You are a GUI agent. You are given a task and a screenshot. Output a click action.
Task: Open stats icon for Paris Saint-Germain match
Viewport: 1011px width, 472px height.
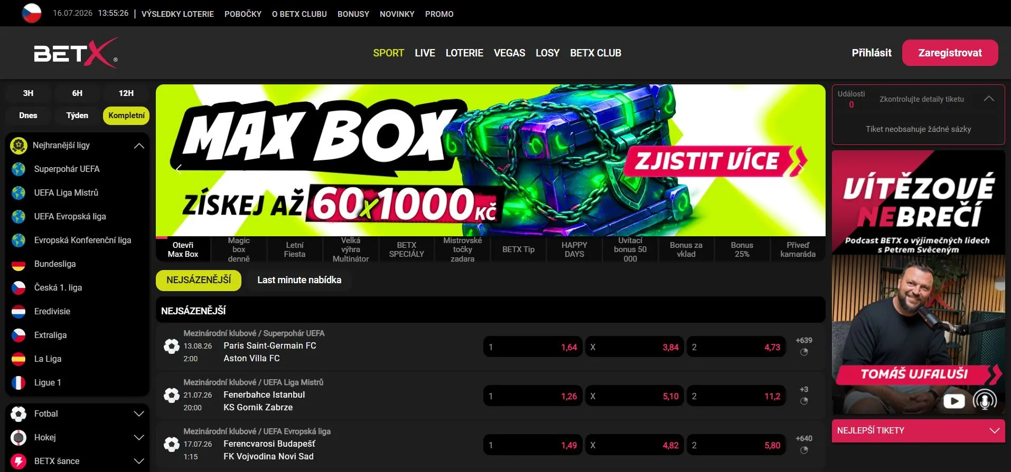tap(804, 352)
